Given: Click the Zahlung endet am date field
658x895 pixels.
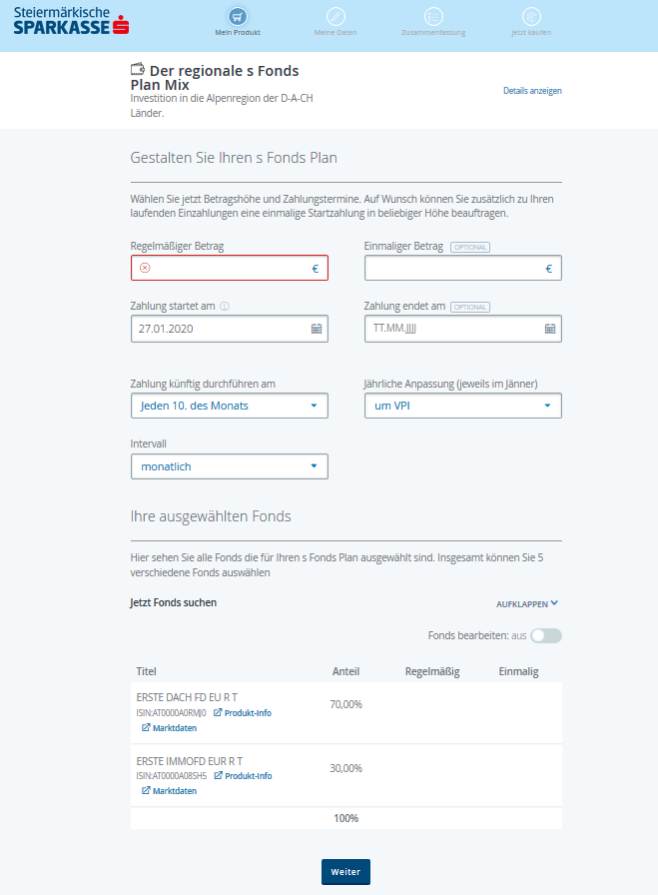Looking at the screenshot, I should coord(449,329).
